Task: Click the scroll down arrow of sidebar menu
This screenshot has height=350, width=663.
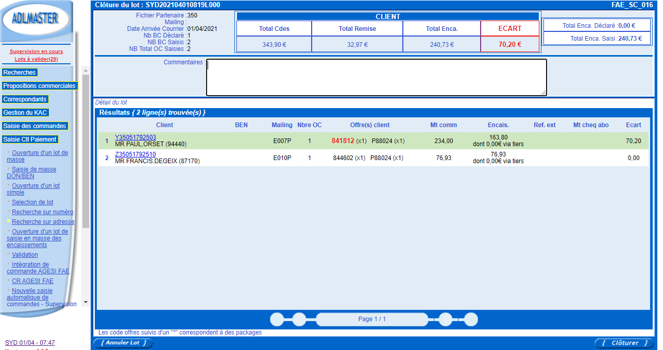Action: pos(86,302)
